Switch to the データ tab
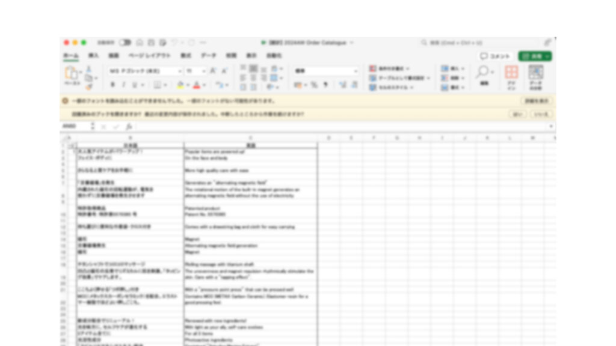Screen dimensions: 616x346 209,56
